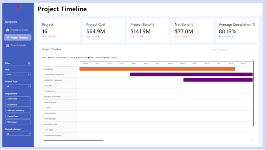Screen dimensions: 265x150
Task: Select the A Night To Celebrate row
Action: pos(60,80)
